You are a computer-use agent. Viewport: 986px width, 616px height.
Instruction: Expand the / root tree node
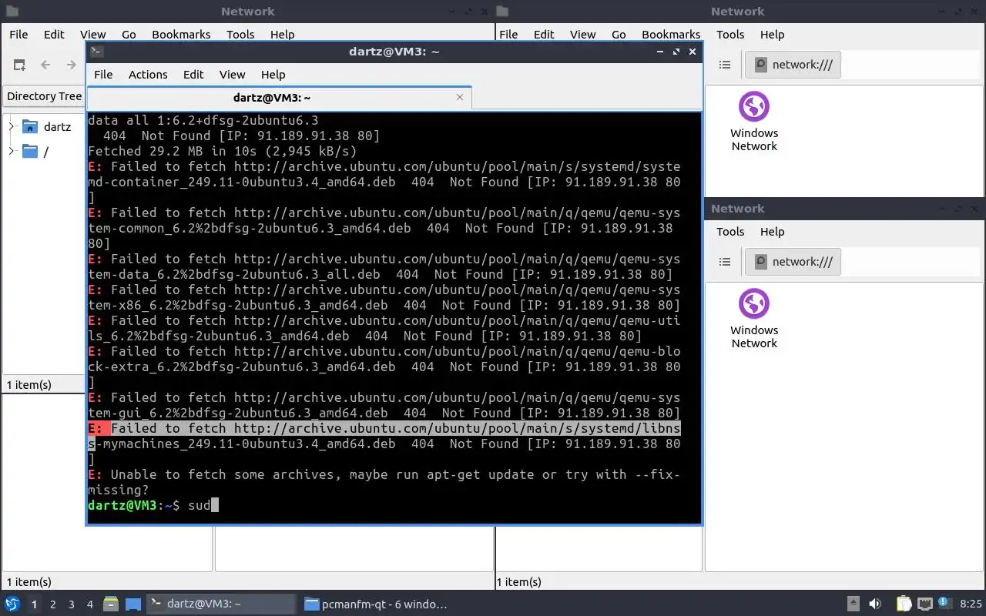click(x=11, y=151)
